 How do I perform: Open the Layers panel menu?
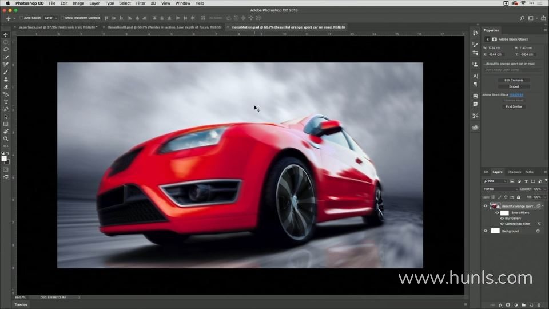(x=545, y=172)
